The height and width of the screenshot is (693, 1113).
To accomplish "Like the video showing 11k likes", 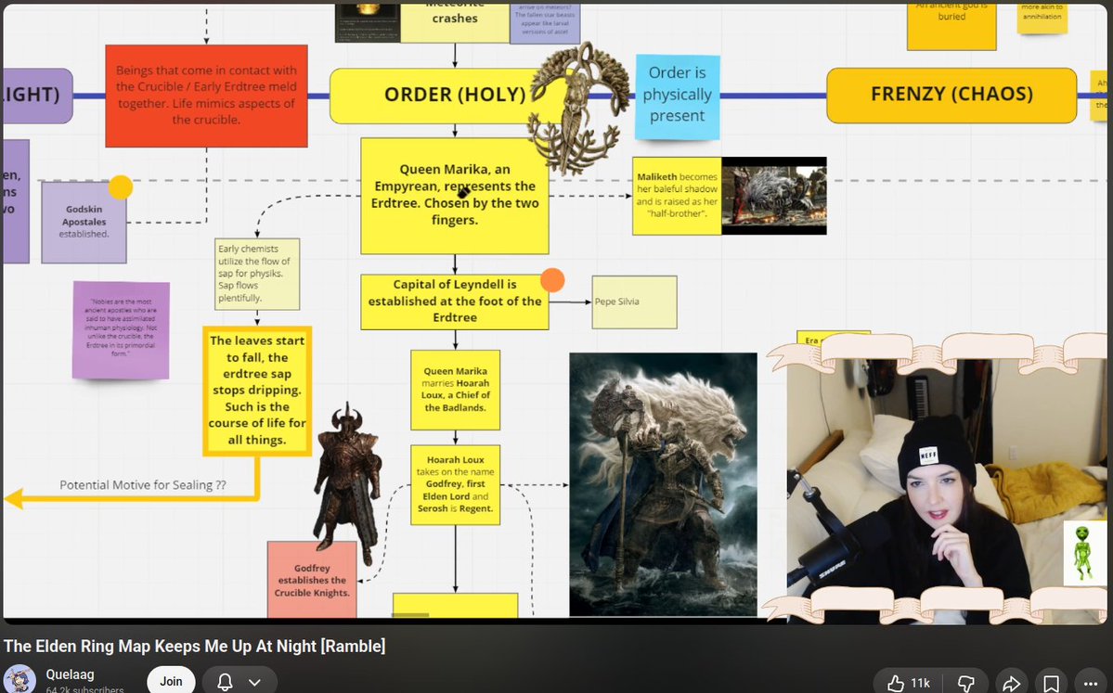I will (x=909, y=683).
